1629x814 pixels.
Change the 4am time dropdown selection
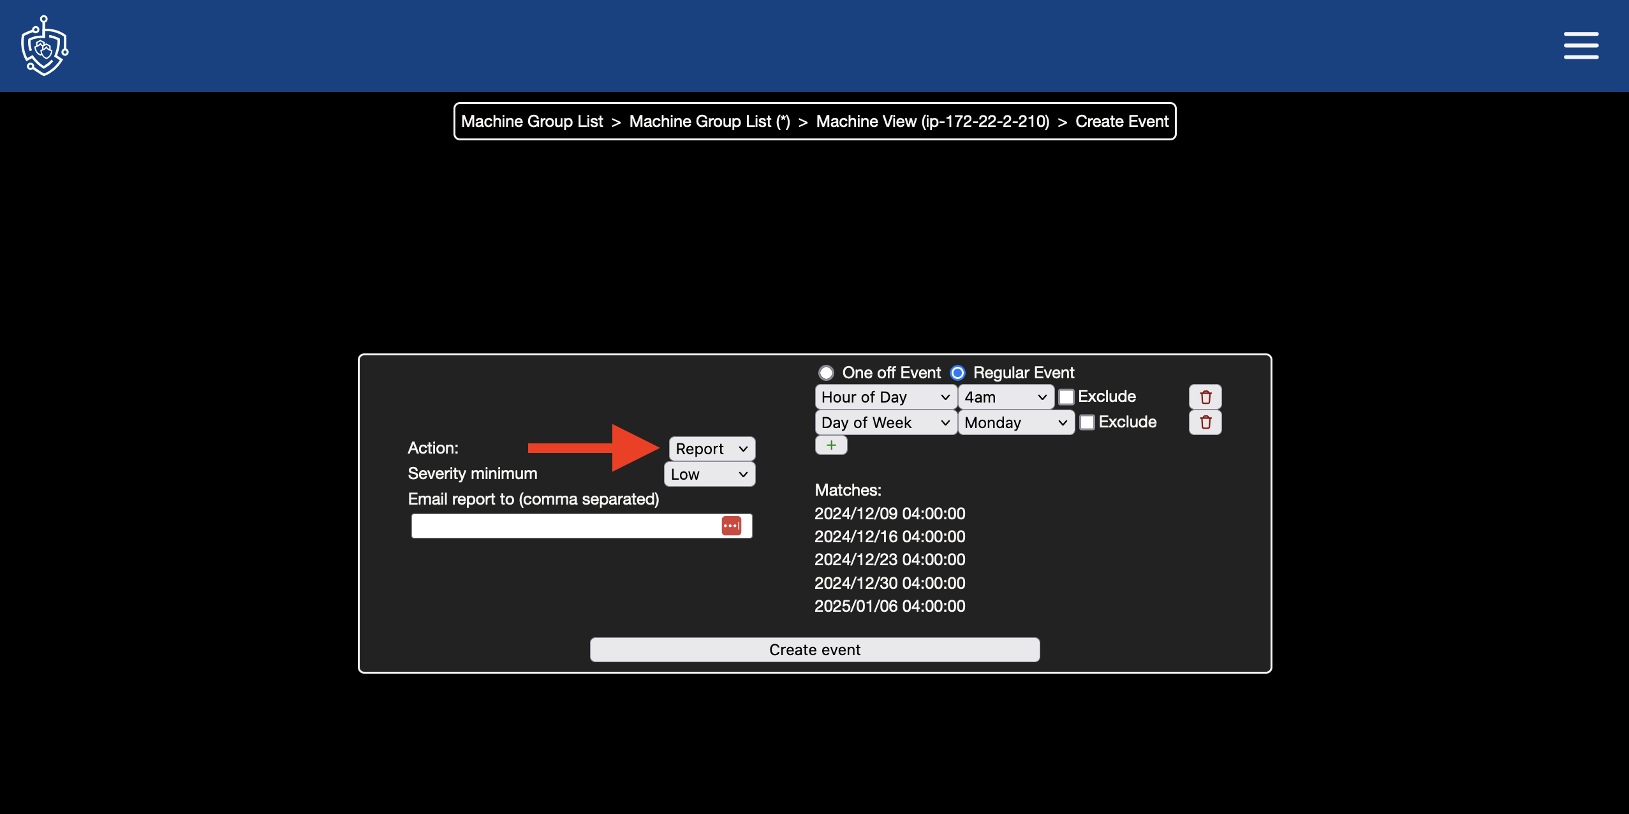[x=1005, y=396]
